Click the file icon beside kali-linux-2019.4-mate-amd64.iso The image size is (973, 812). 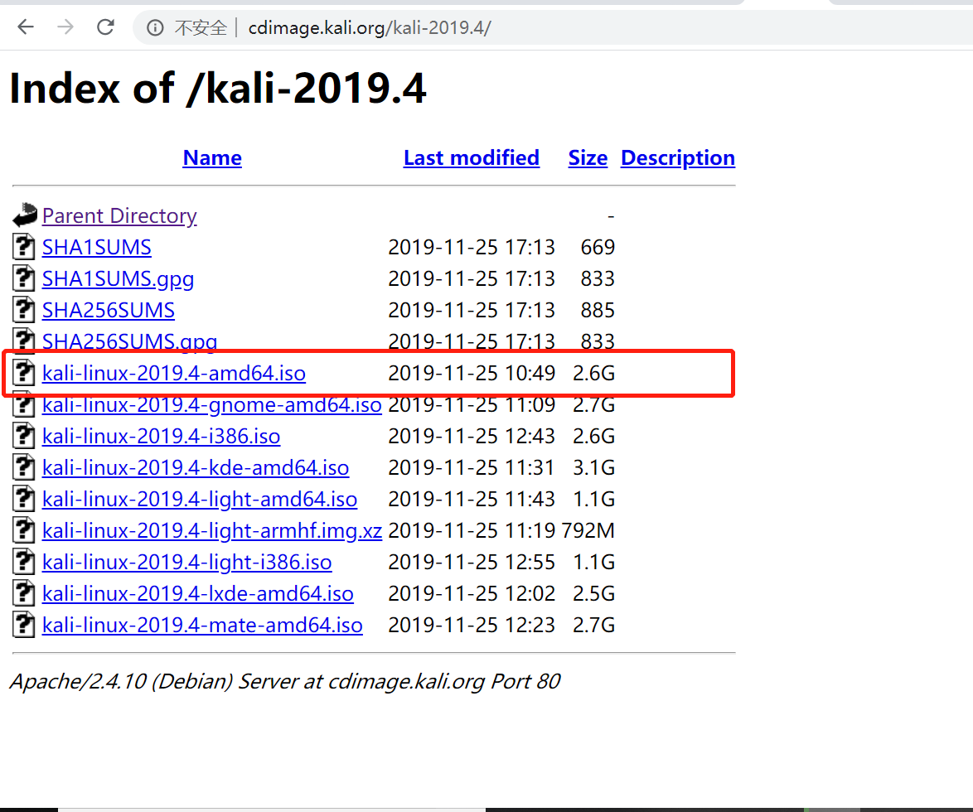pos(23,625)
